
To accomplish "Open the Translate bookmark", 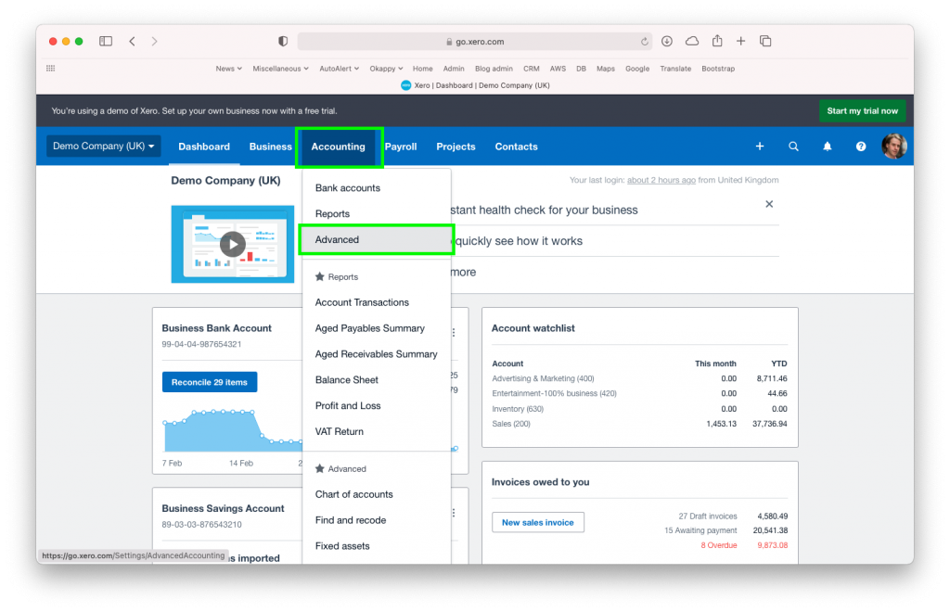I will coord(675,69).
